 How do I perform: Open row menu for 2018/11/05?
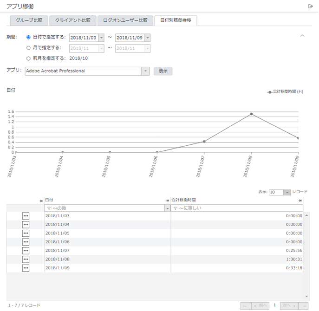pyautogui.click(x=26, y=233)
